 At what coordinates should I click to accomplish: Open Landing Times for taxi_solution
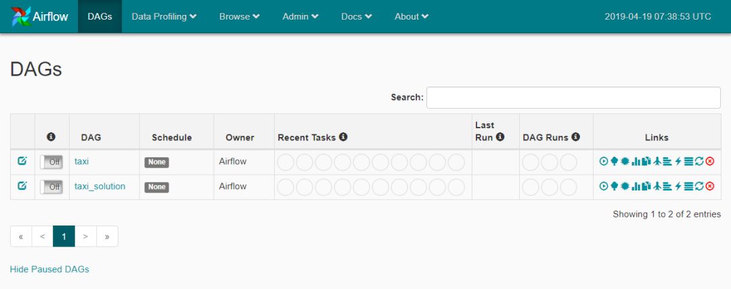(657, 186)
